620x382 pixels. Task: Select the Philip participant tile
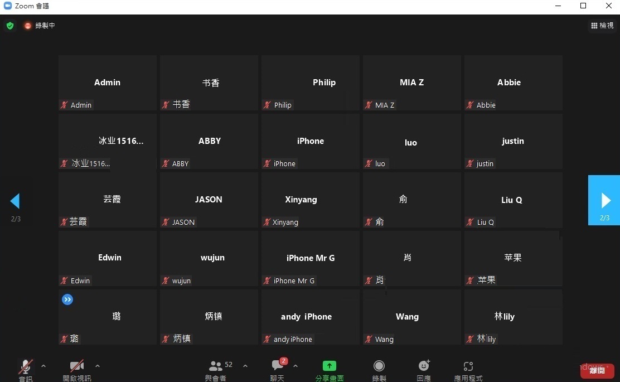click(310, 83)
